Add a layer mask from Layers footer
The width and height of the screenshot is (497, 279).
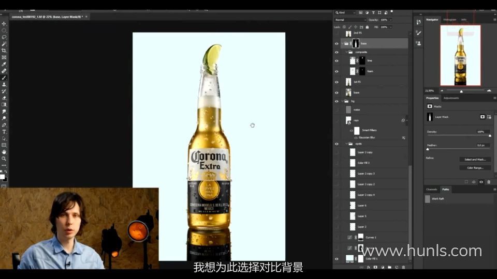375,267
